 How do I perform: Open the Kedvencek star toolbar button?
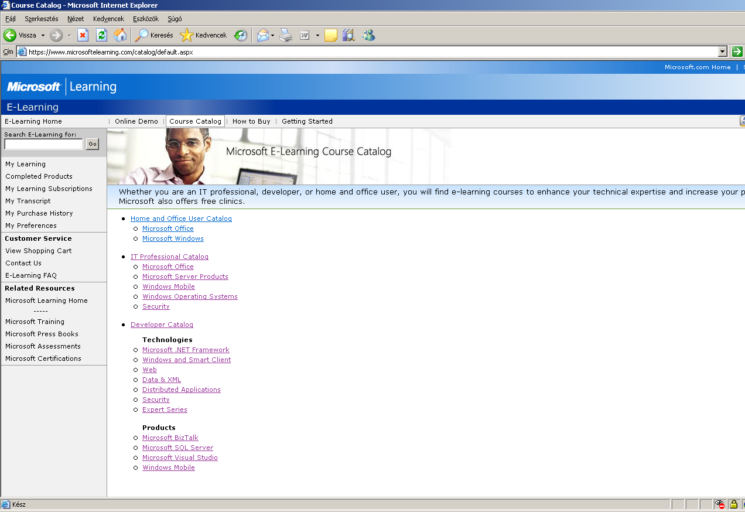[203, 35]
